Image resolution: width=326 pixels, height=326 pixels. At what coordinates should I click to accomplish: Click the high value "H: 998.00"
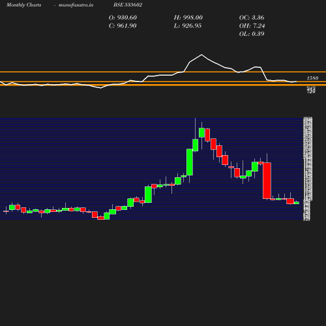point(188,18)
